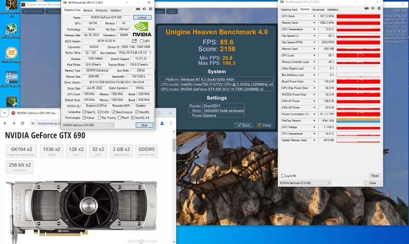Image resolution: width=409 pixels, height=244 pixels.
Task: Open the Tropics Demo desktop icon
Action: click(11, 79)
